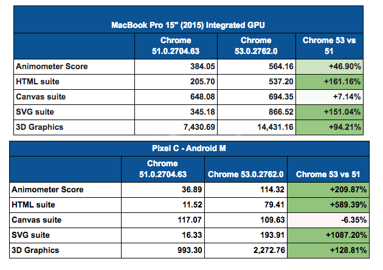Image resolution: width=383 pixels, height=270 pixels.
Task: Click 'HTML suite' label in Pixel C table
Action: pyautogui.click(x=33, y=204)
